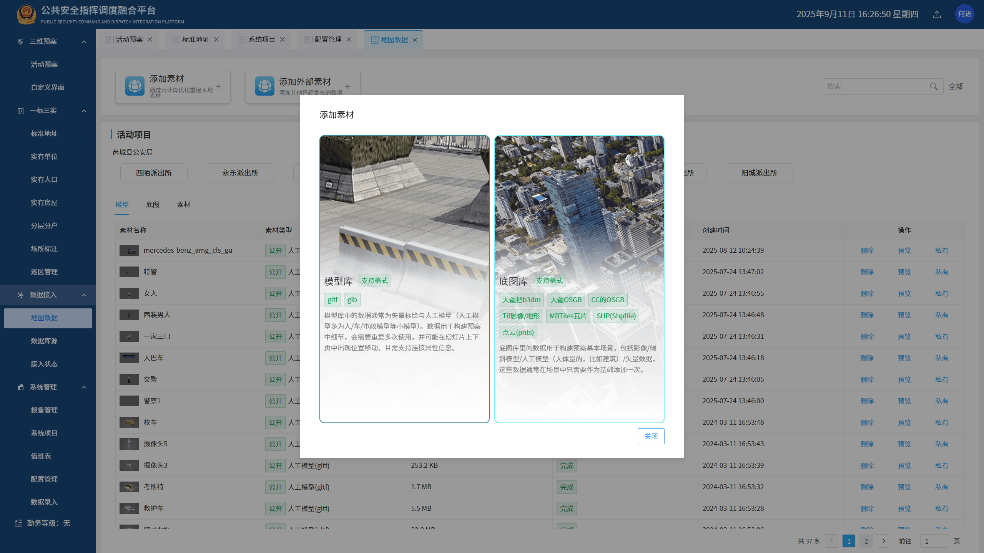
Task: Click the 添加素材 globe icon
Action: tap(135, 86)
